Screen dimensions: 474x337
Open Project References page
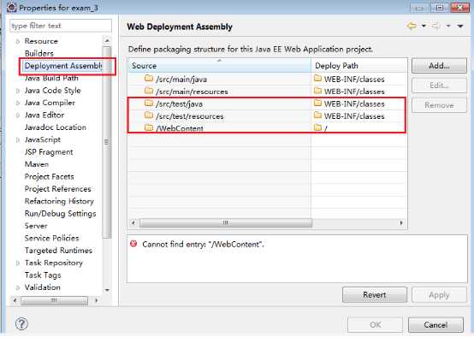pyautogui.click(x=57, y=189)
